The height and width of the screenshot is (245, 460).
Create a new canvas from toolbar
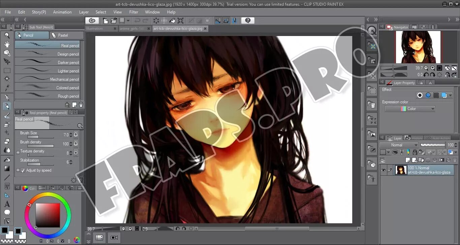tap(106, 21)
